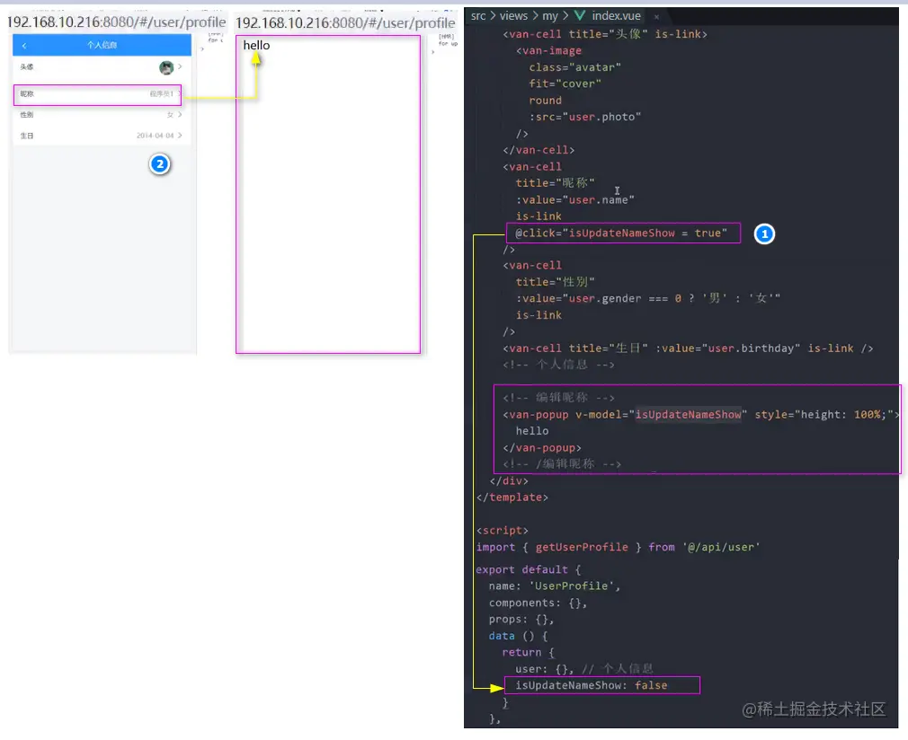Viewport: 908px width, 740px height.
Task: Click the 程序员1 nickname value
Action: click(x=162, y=93)
